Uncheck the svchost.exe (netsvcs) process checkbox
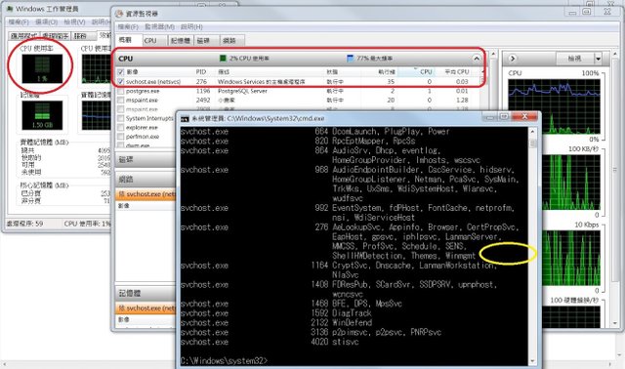 (x=121, y=82)
